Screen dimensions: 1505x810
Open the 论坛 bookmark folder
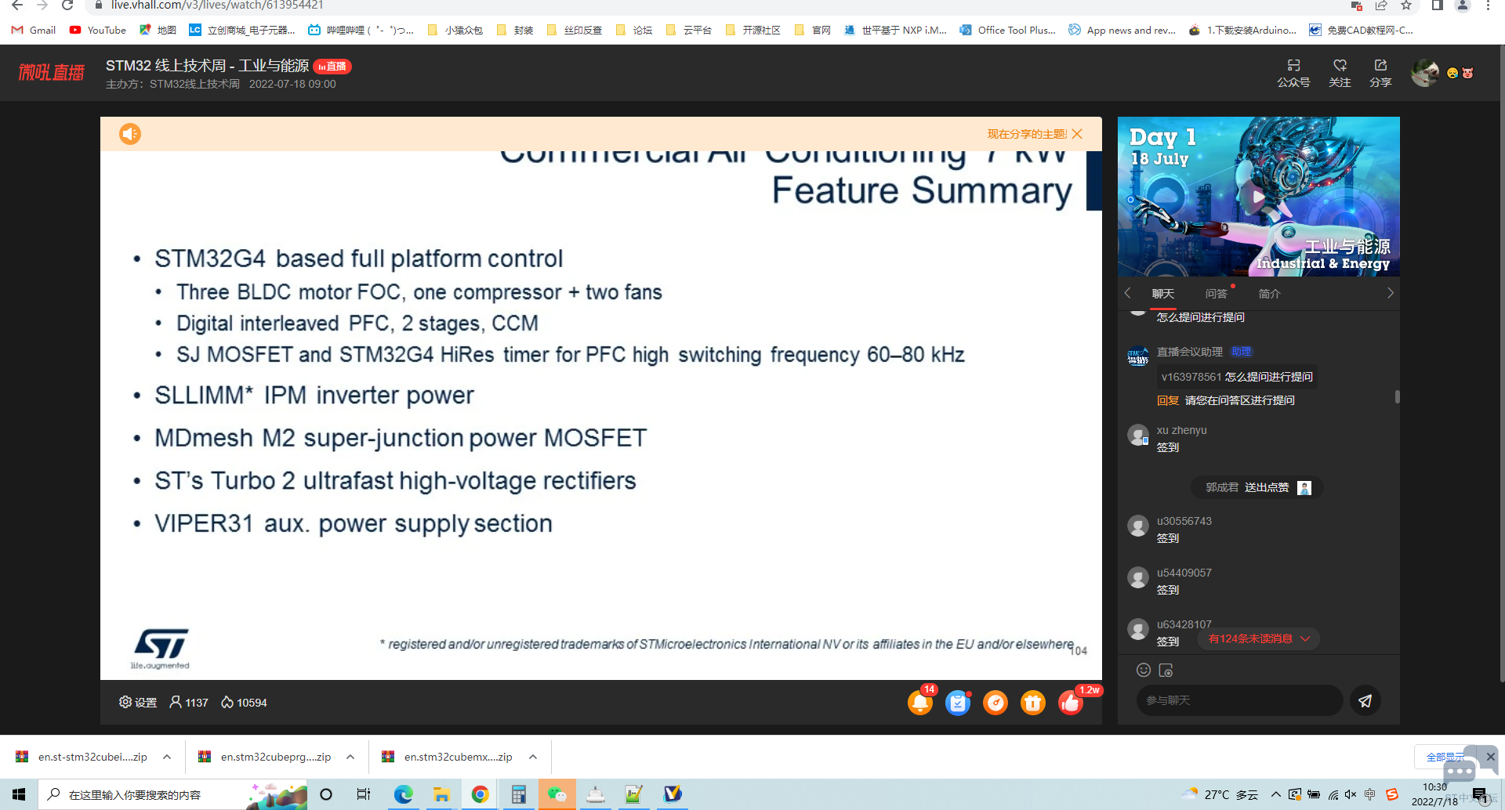[x=634, y=31]
